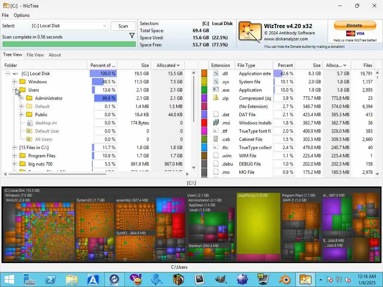
Task: Open the www.diskanalyzer.com link
Action: 286,39
